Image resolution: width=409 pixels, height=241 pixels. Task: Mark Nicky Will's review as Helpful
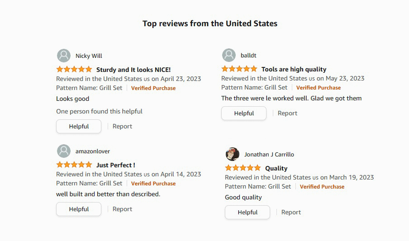(79, 126)
